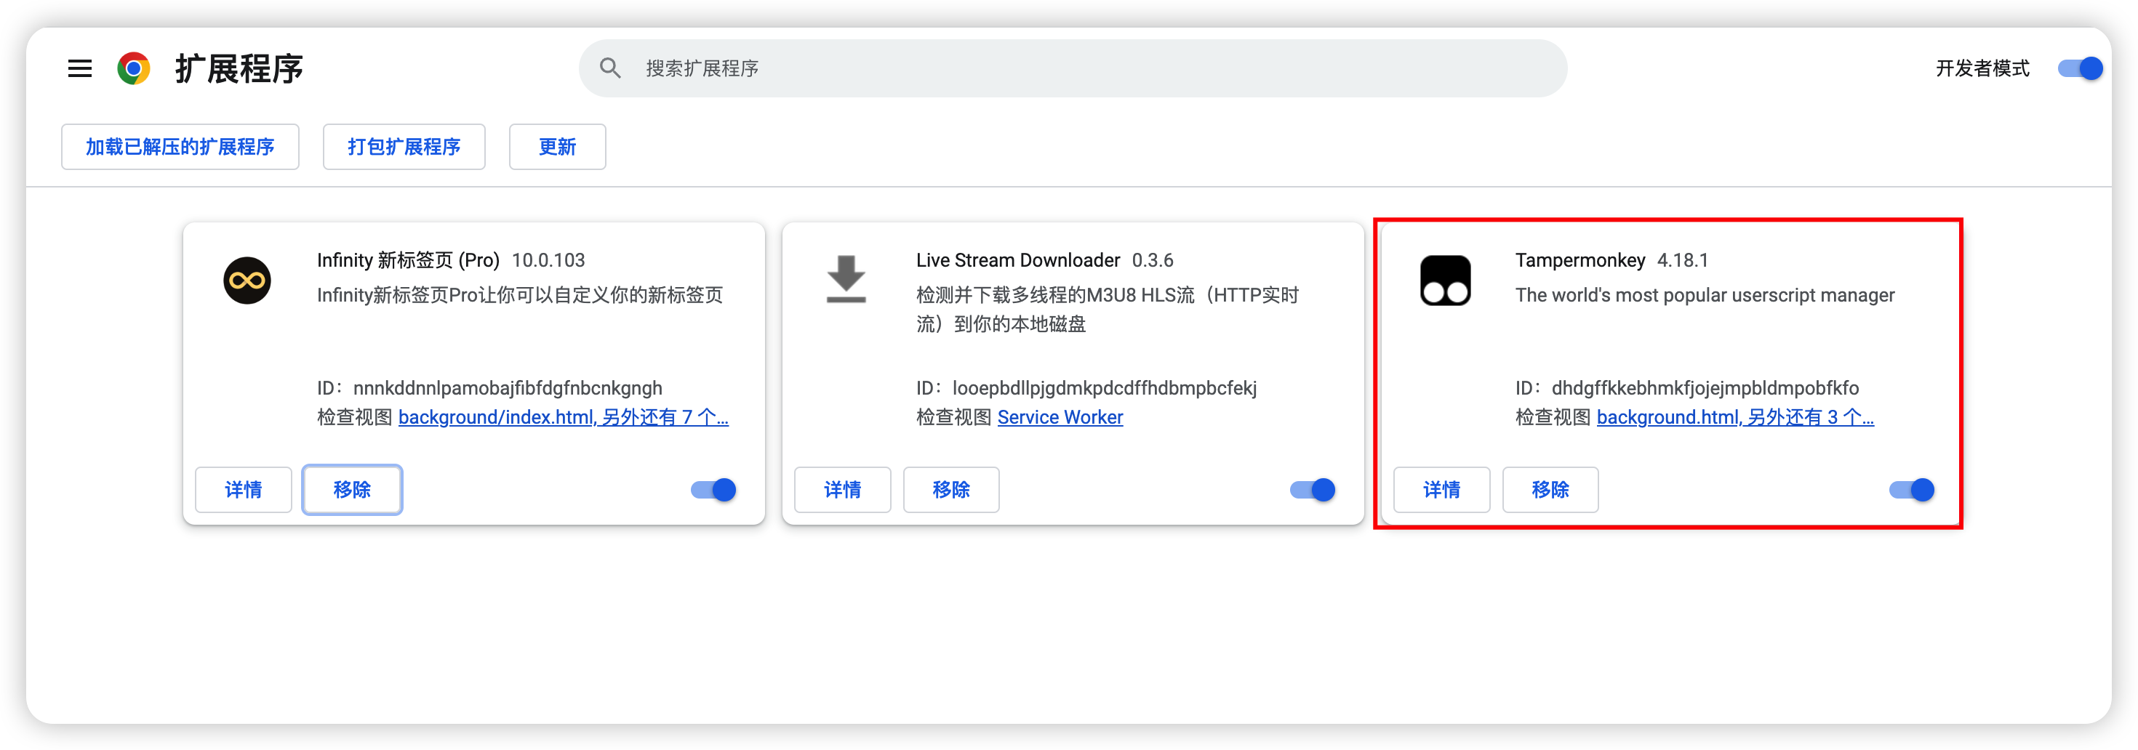Click Infinity新标签页Pro description text
Viewport: 2138px width, 750px height.
coord(519,295)
